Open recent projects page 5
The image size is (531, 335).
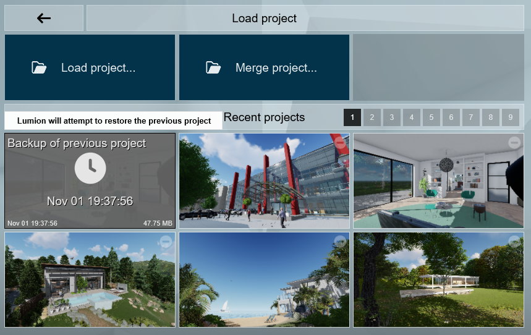coord(431,117)
